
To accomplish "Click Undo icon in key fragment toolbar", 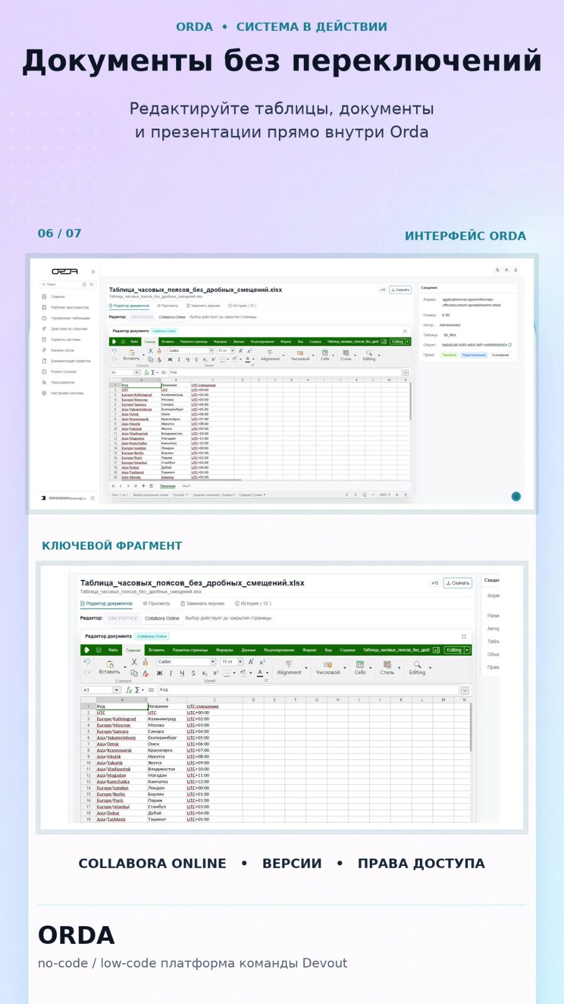I will tap(87, 662).
